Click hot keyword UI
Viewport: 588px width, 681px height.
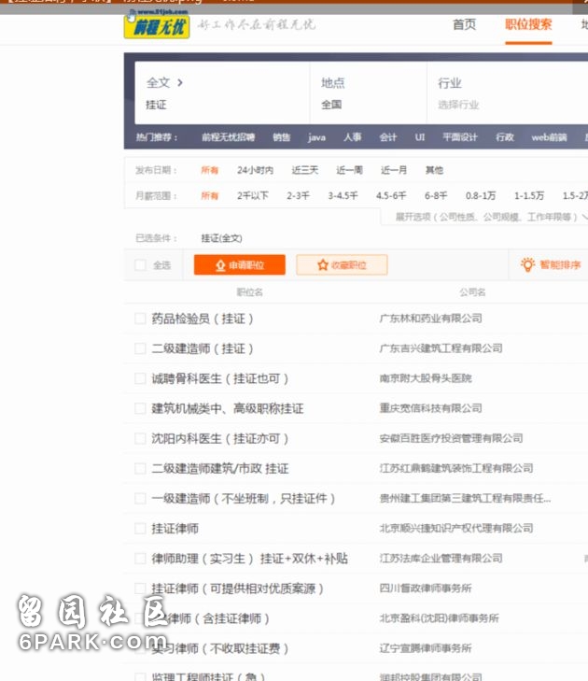pyautogui.click(x=420, y=137)
